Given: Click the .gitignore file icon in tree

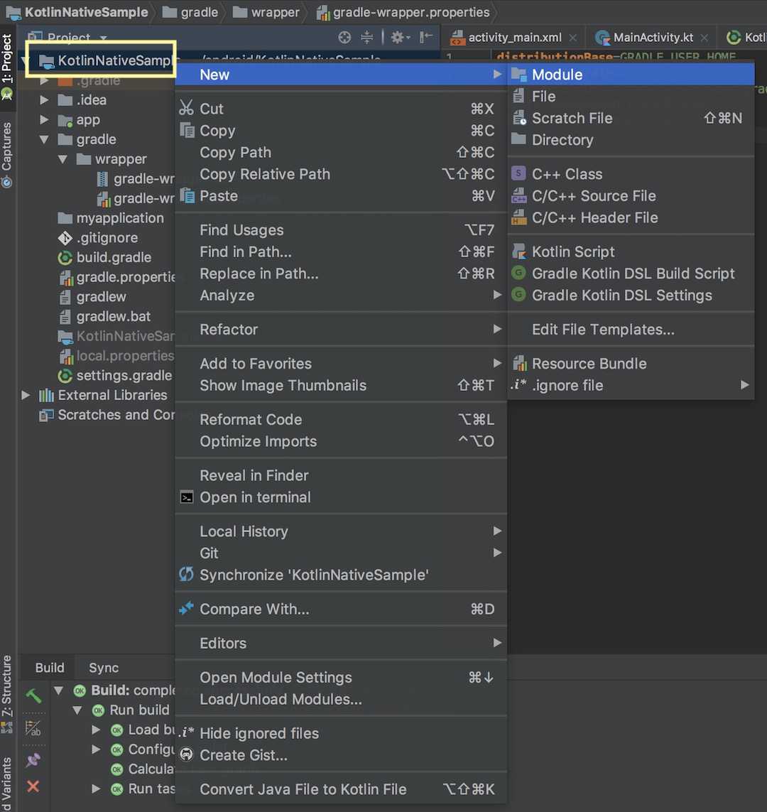Looking at the screenshot, I should 65,238.
